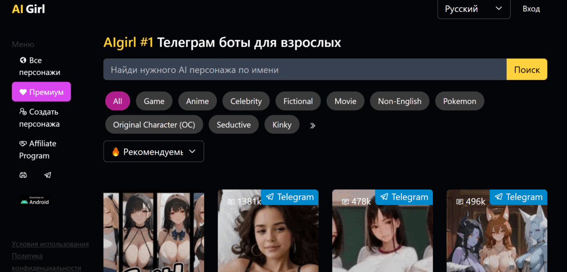Open the Discord icon in the sidebar
Image resolution: width=567 pixels, height=272 pixels.
[x=23, y=175]
